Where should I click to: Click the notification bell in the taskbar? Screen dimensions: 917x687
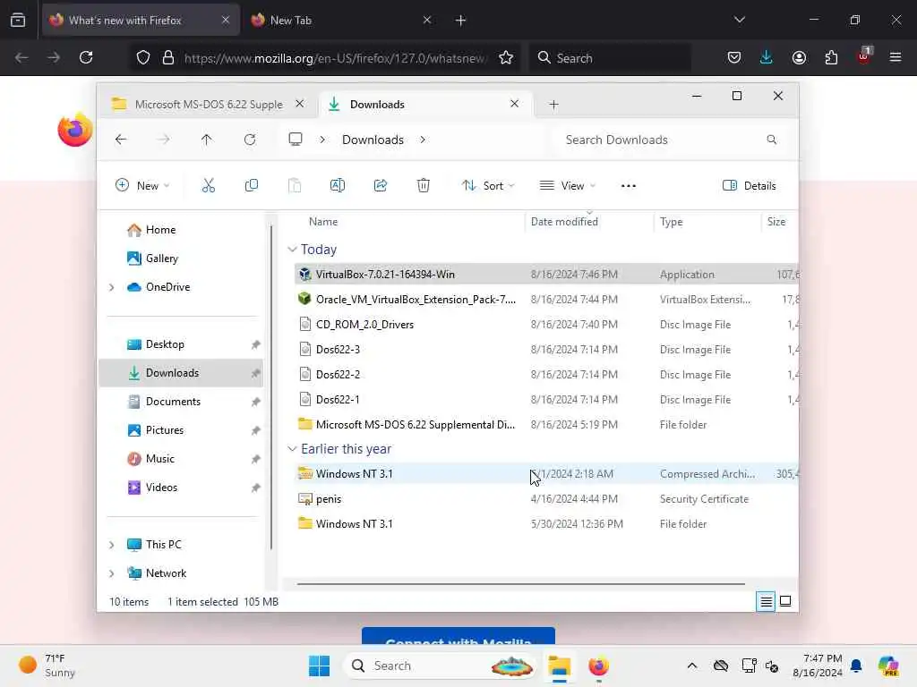pos(856,666)
